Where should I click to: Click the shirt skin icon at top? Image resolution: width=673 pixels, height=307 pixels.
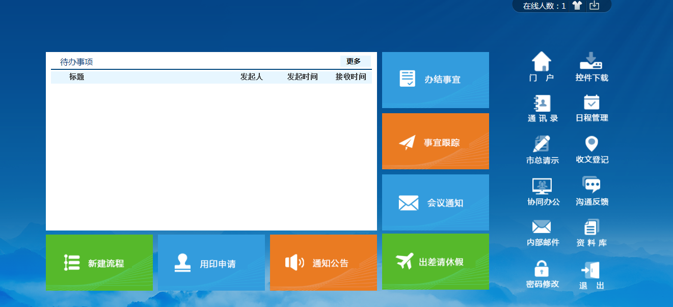point(577,6)
